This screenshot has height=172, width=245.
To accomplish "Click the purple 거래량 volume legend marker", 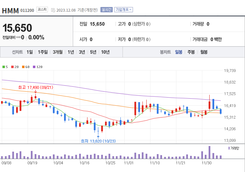I will [x=229, y=148].
